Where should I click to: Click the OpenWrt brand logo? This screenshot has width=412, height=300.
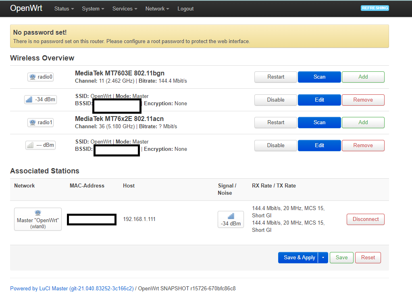click(x=26, y=8)
